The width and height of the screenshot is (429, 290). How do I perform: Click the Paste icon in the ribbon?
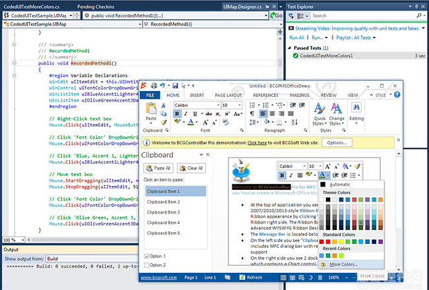[x=150, y=109]
